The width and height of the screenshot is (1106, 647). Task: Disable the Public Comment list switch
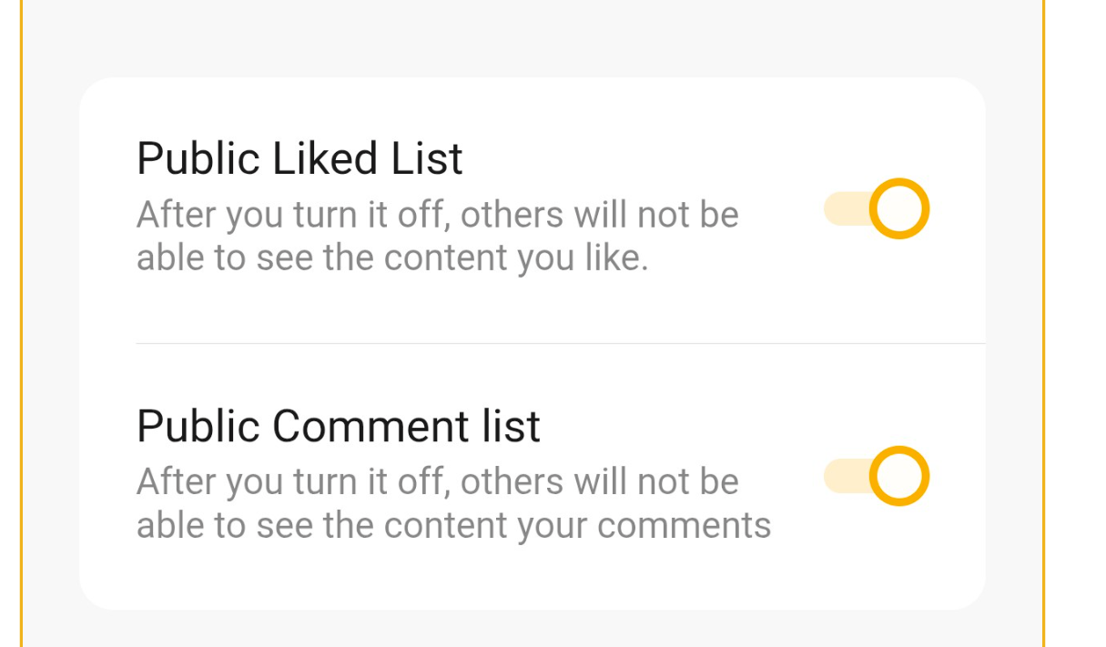click(877, 477)
